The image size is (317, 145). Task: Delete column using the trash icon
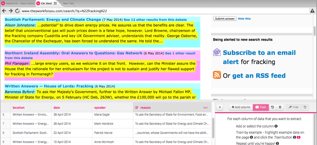(280, 107)
